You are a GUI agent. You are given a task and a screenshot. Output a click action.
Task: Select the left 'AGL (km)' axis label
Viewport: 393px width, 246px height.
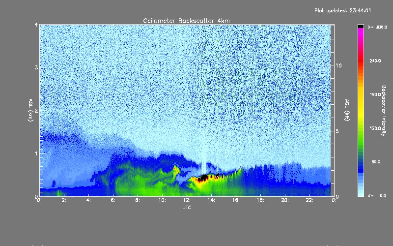click(30, 110)
